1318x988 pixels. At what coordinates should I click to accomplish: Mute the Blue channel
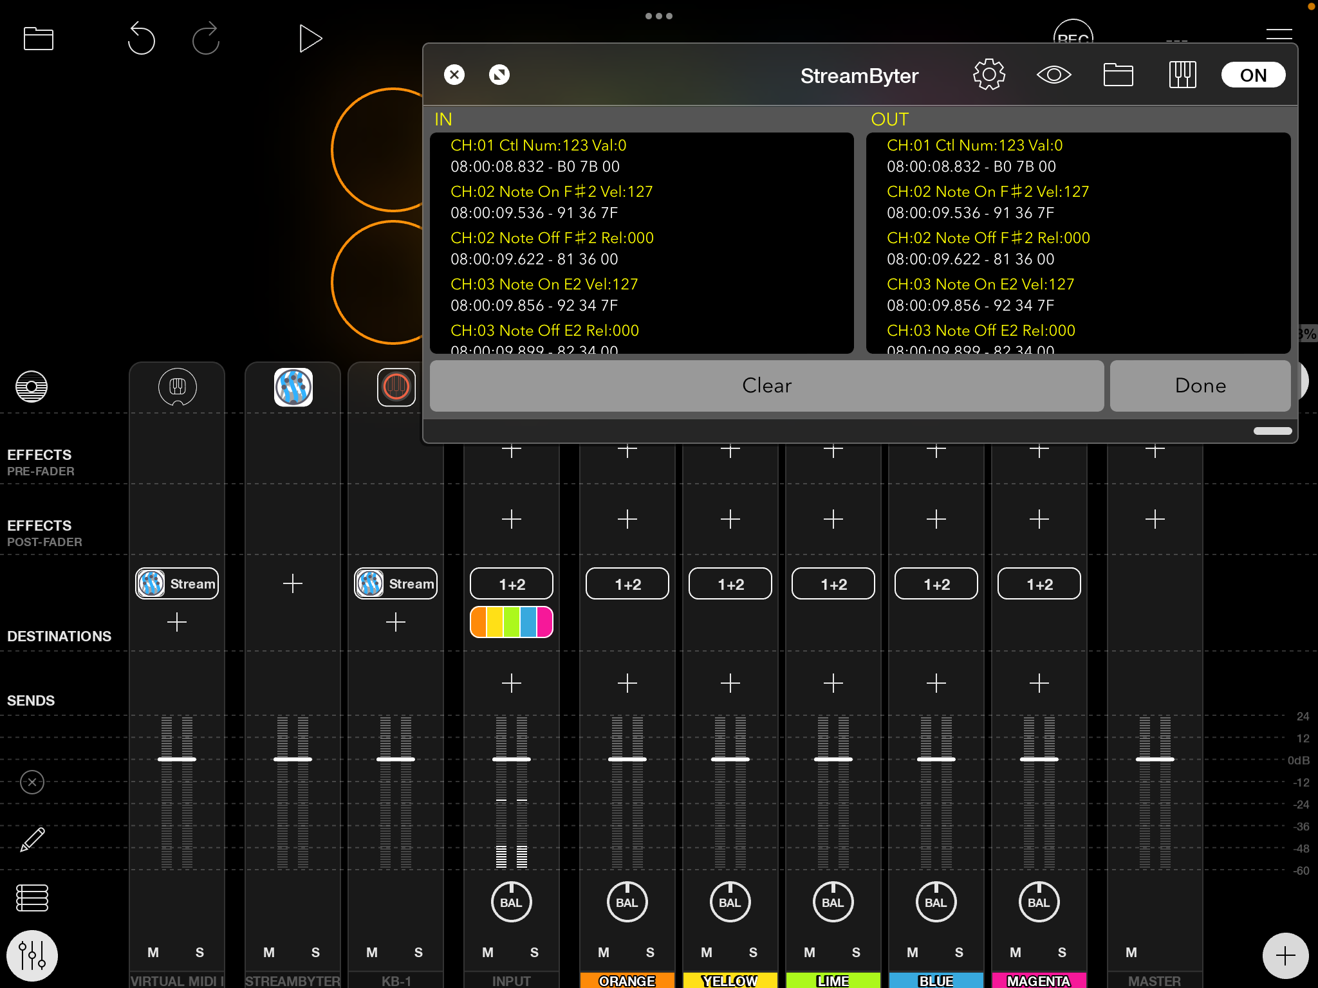click(913, 953)
